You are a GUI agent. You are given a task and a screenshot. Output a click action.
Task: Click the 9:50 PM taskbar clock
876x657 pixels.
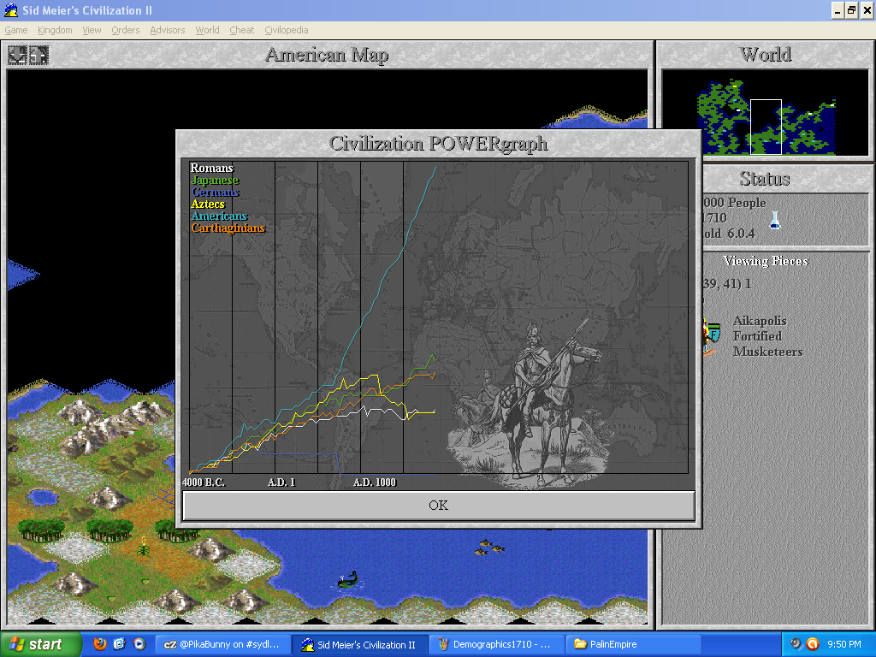844,644
